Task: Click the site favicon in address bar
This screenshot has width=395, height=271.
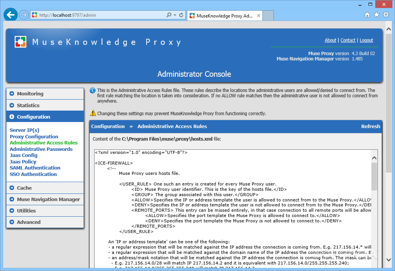Action: coord(35,15)
